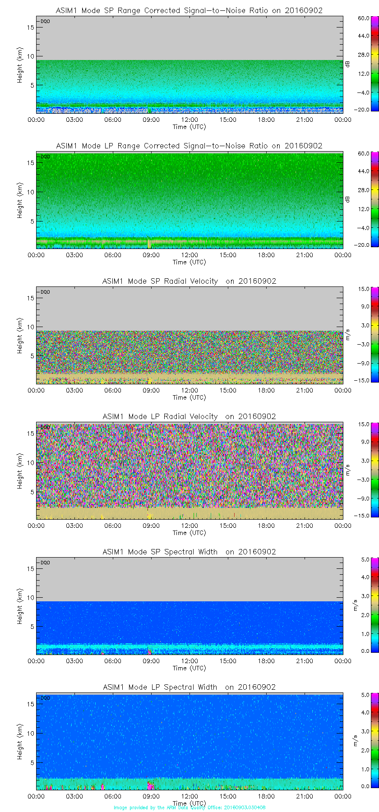379x812 pixels.
Task: Click the SP Signal-to-Noise Ratio plot title
Action: tap(189, 10)
